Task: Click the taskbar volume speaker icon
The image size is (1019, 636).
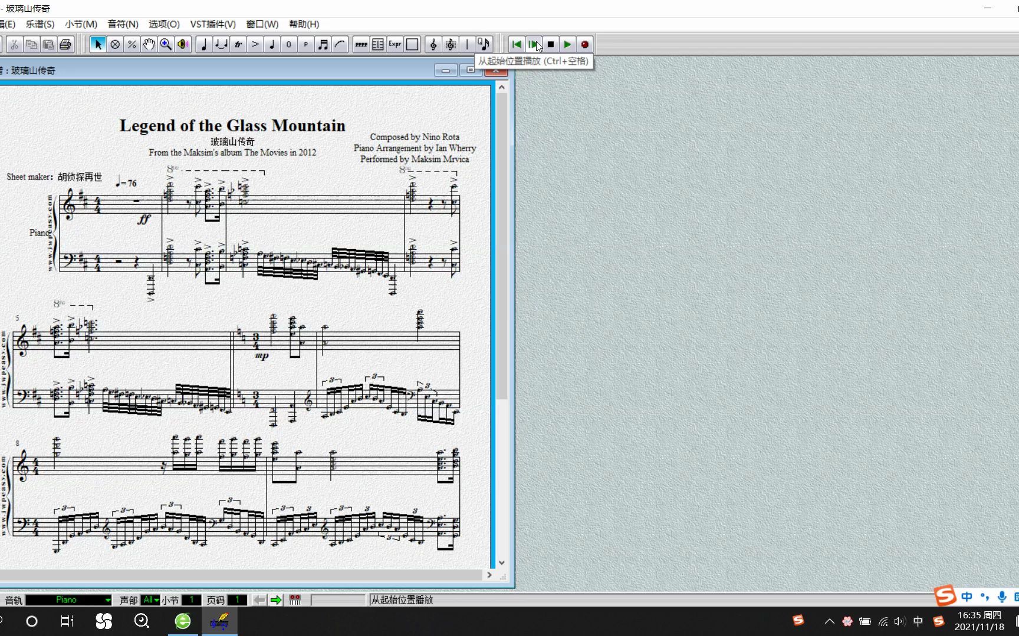Action: click(x=899, y=621)
